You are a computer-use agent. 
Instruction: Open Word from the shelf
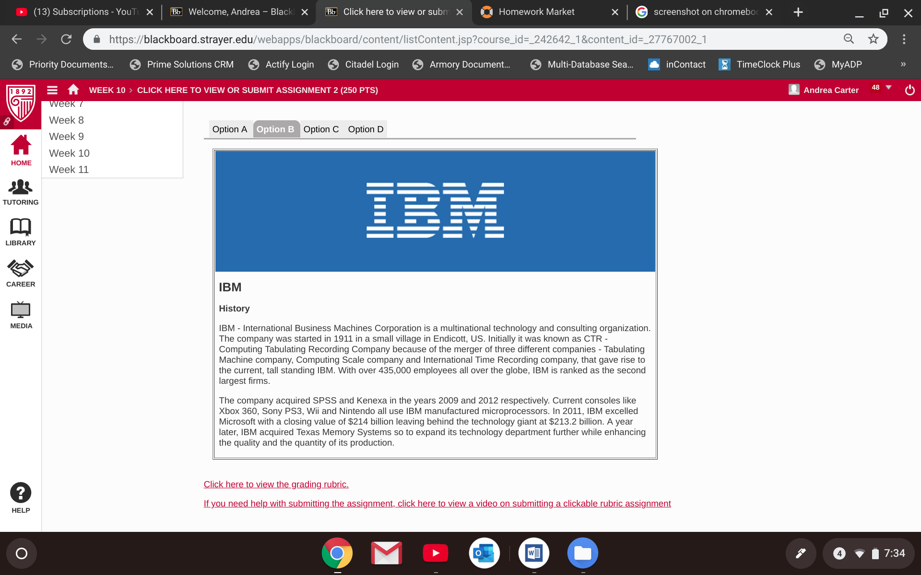point(534,553)
